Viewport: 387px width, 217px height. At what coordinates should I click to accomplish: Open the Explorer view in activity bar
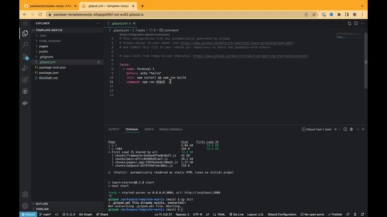(25, 33)
